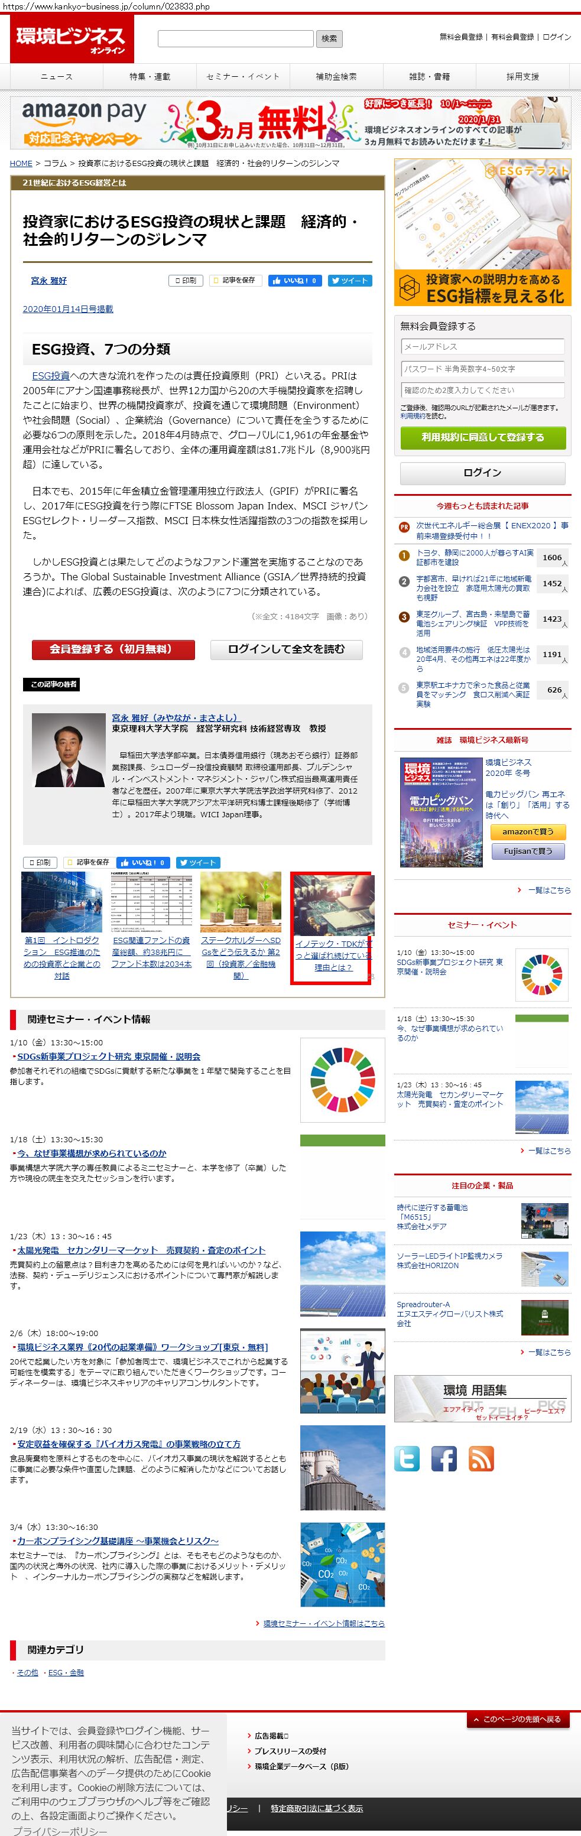
Task: Open seminar SDGs新事業プロジェクト研究 東京開催・説明会
Action: (109, 1056)
